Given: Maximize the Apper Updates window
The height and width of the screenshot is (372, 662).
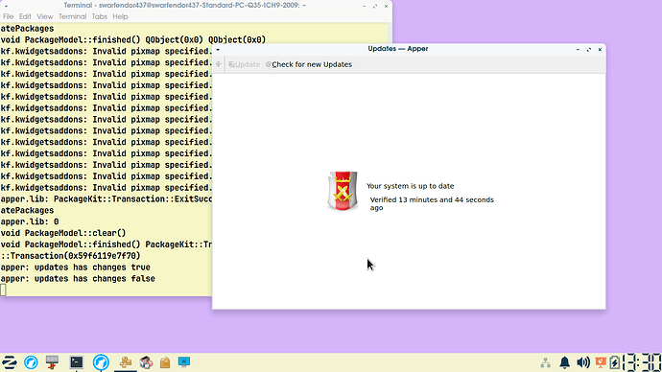Looking at the screenshot, I should [589, 50].
